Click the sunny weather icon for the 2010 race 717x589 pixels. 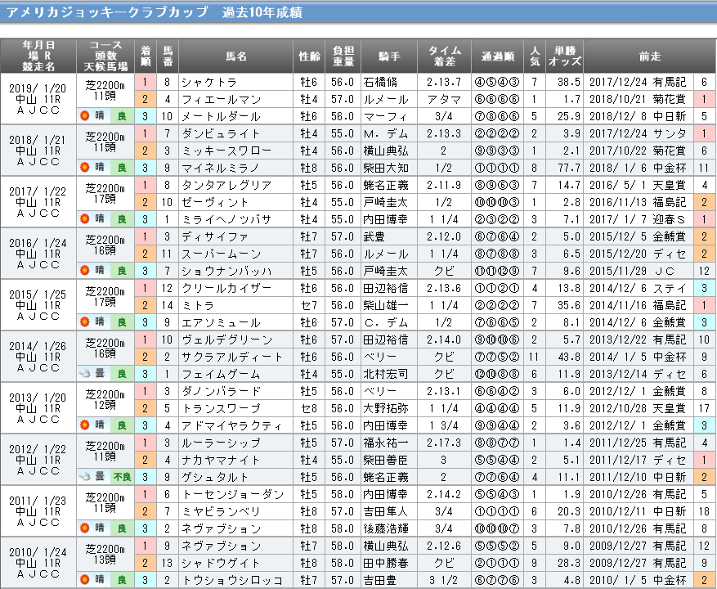(x=84, y=580)
